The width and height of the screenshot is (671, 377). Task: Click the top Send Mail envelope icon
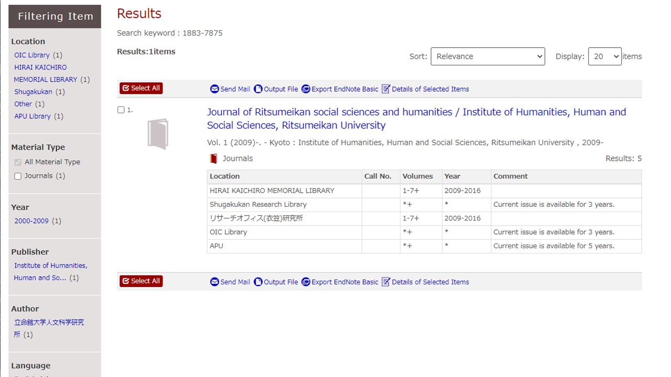(214, 89)
